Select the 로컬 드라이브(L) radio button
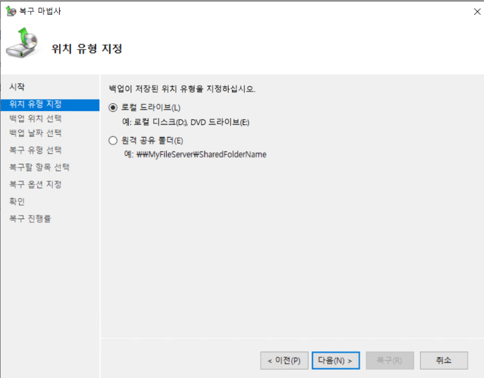The image size is (484, 378). coord(113,107)
